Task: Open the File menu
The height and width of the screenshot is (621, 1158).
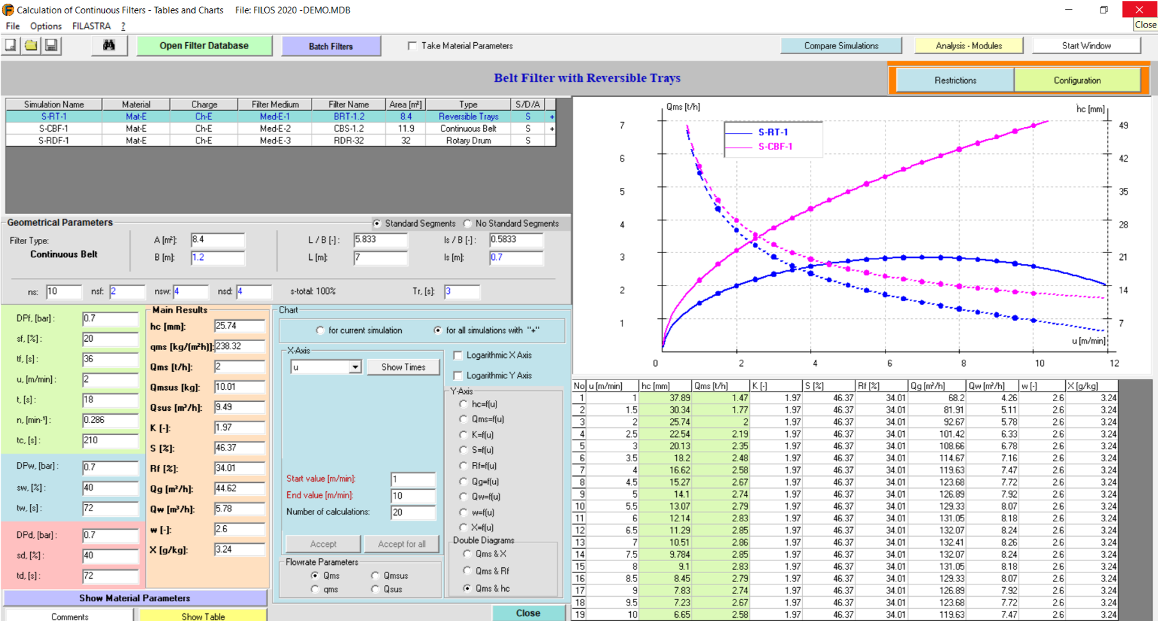Action: [13, 26]
